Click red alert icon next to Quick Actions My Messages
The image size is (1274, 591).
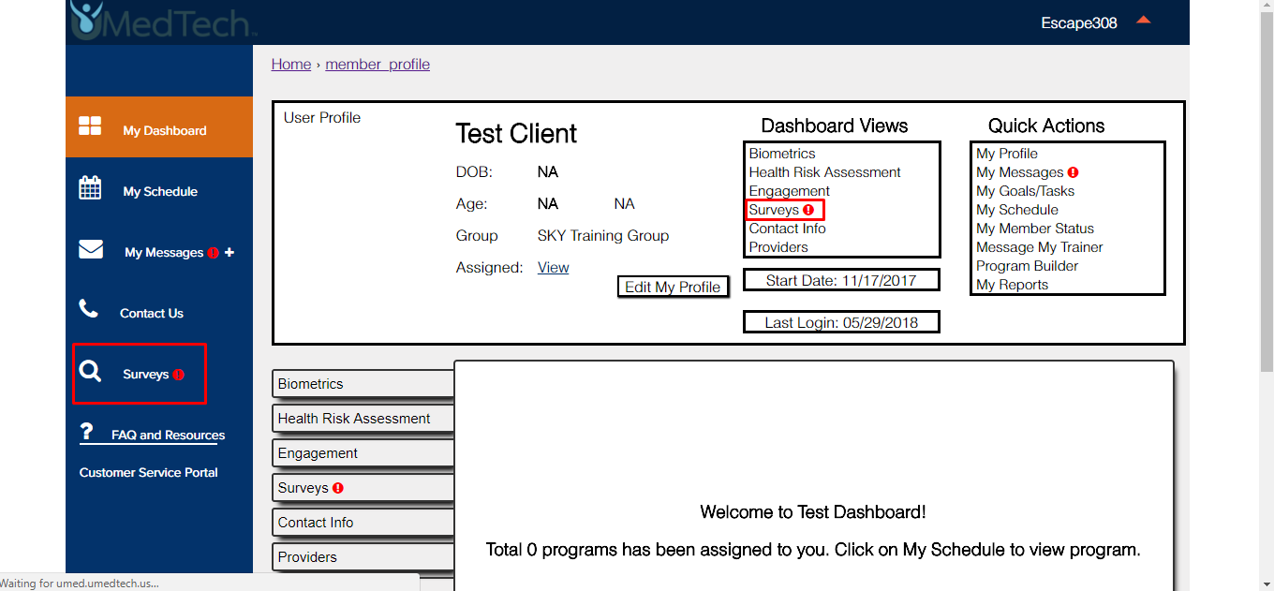pyautogui.click(x=1073, y=172)
